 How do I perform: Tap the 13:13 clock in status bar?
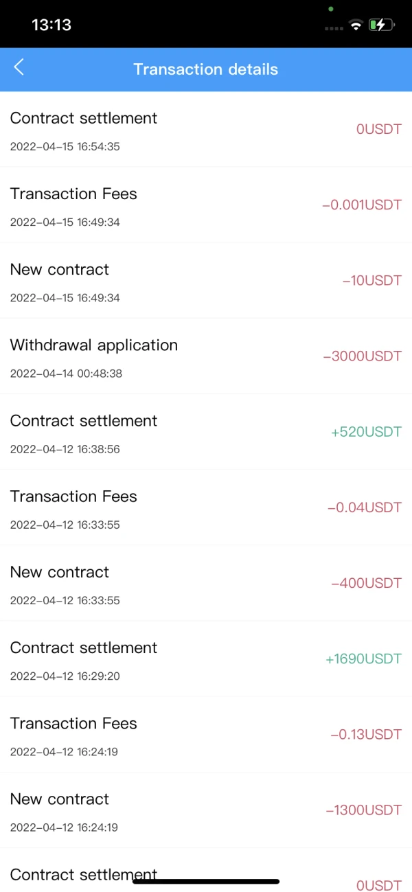pyautogui.click(x=51, y=25)
